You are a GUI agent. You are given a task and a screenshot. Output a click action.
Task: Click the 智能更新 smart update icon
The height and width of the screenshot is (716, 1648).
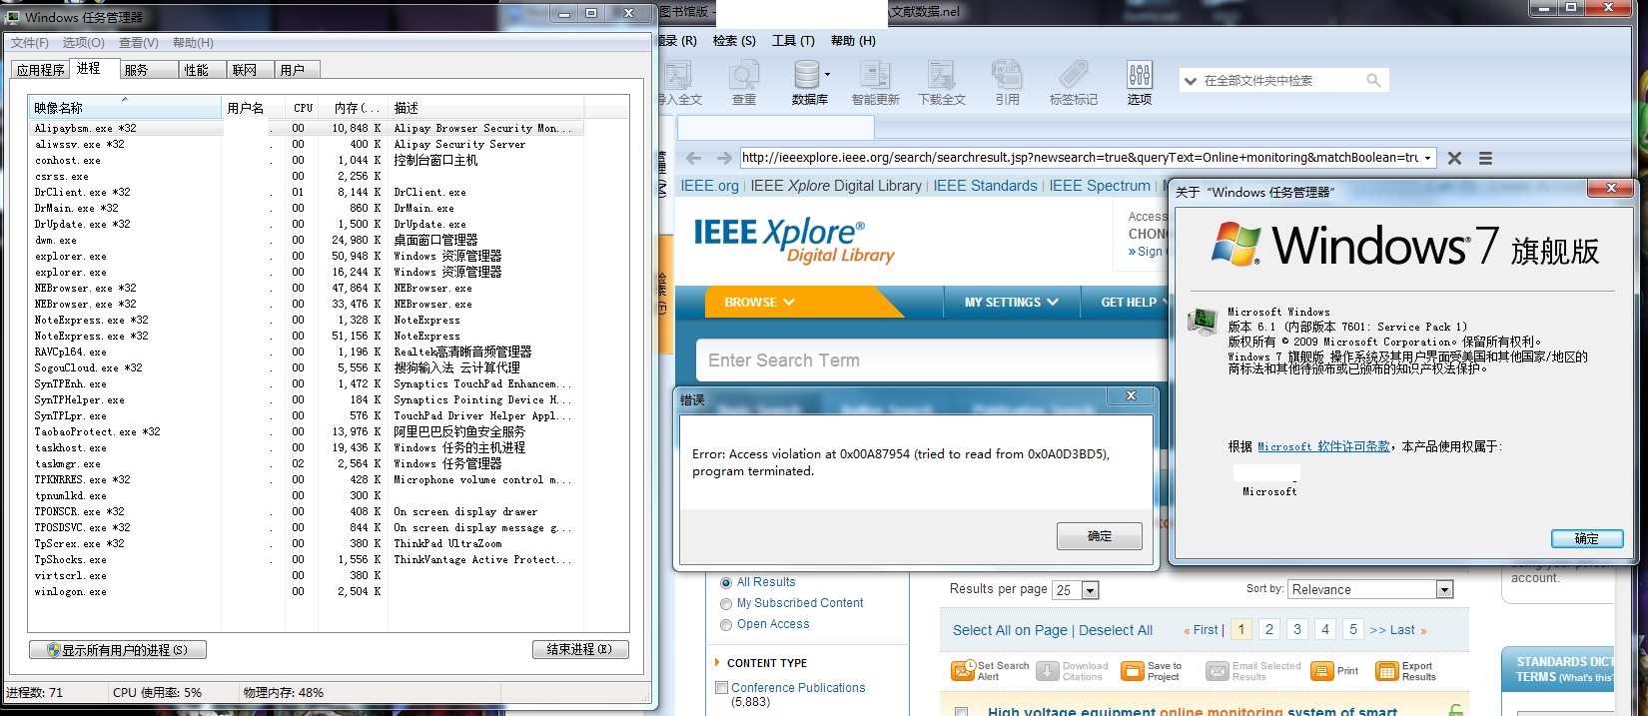point(875,76)
